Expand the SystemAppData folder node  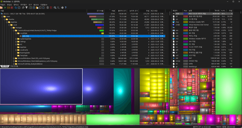tap(16, 39)
